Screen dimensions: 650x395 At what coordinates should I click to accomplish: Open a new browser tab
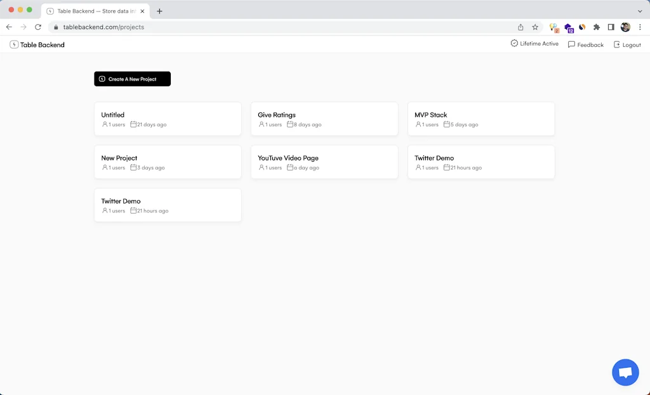[159, 11]
